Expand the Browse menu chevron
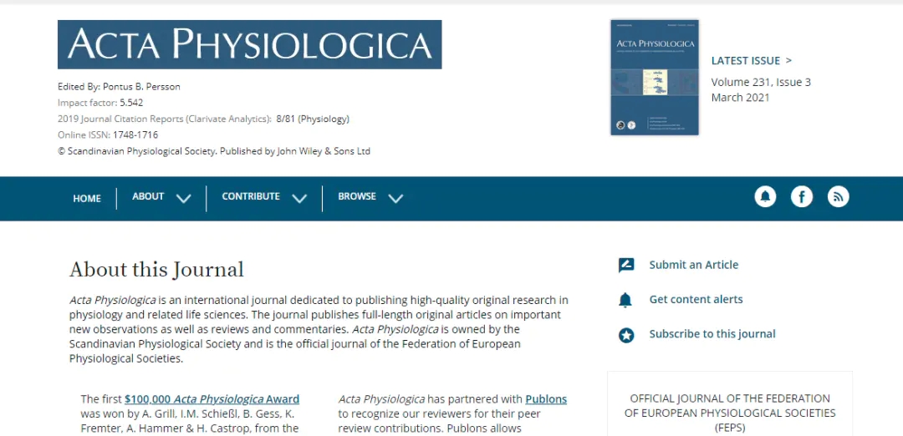 [395, 199]
